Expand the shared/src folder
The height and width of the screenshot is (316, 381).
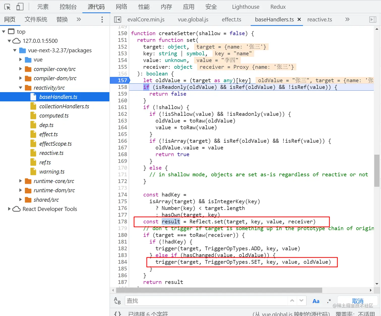[x=21, y=200]
